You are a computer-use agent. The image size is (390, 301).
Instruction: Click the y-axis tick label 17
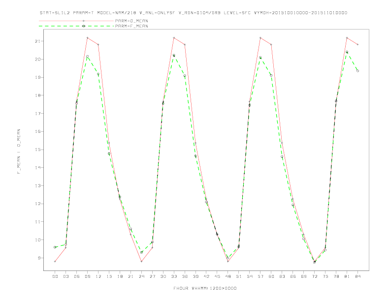(37, 114)
